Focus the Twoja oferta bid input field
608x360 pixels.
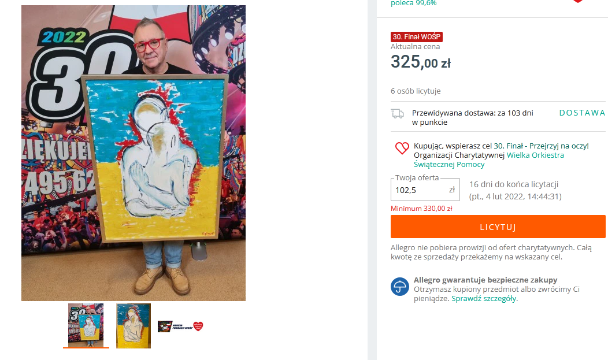point(425,190)
